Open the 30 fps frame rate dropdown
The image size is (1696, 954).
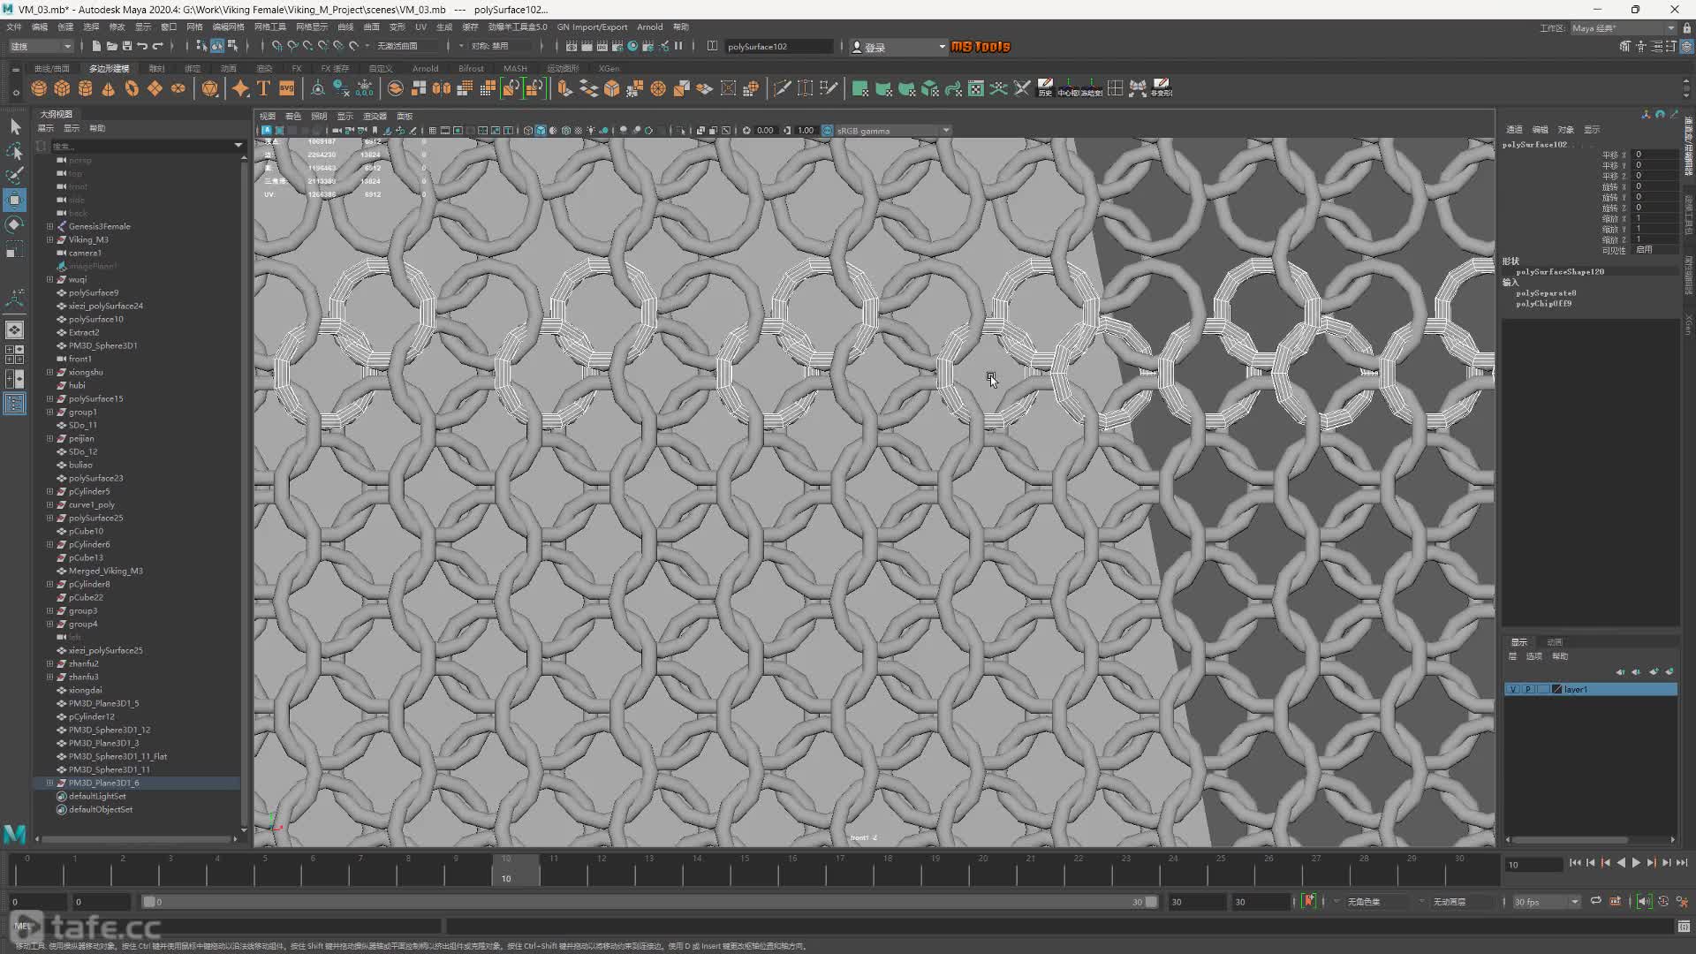1546,902
